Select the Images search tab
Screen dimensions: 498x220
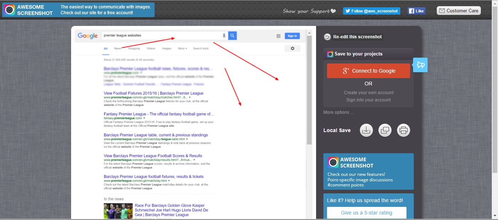click(167, 49)
